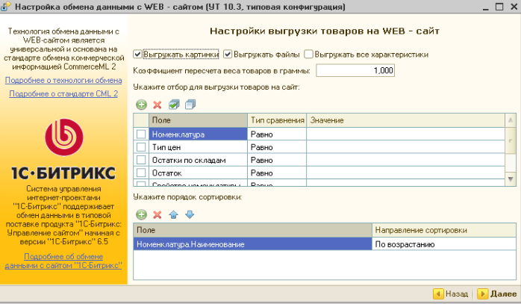Uncheck the Выгружать файлы checkbox
The width and height of the screenshot is (521, 304).
(x=228, y=55)
